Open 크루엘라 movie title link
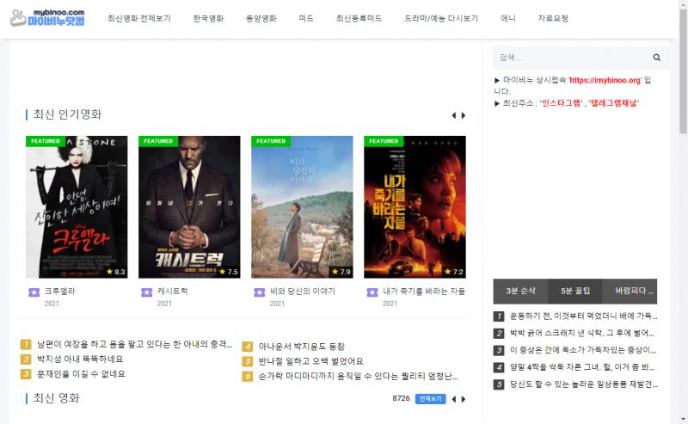This screenshot has height=424, width=688. tap(59, 291)
